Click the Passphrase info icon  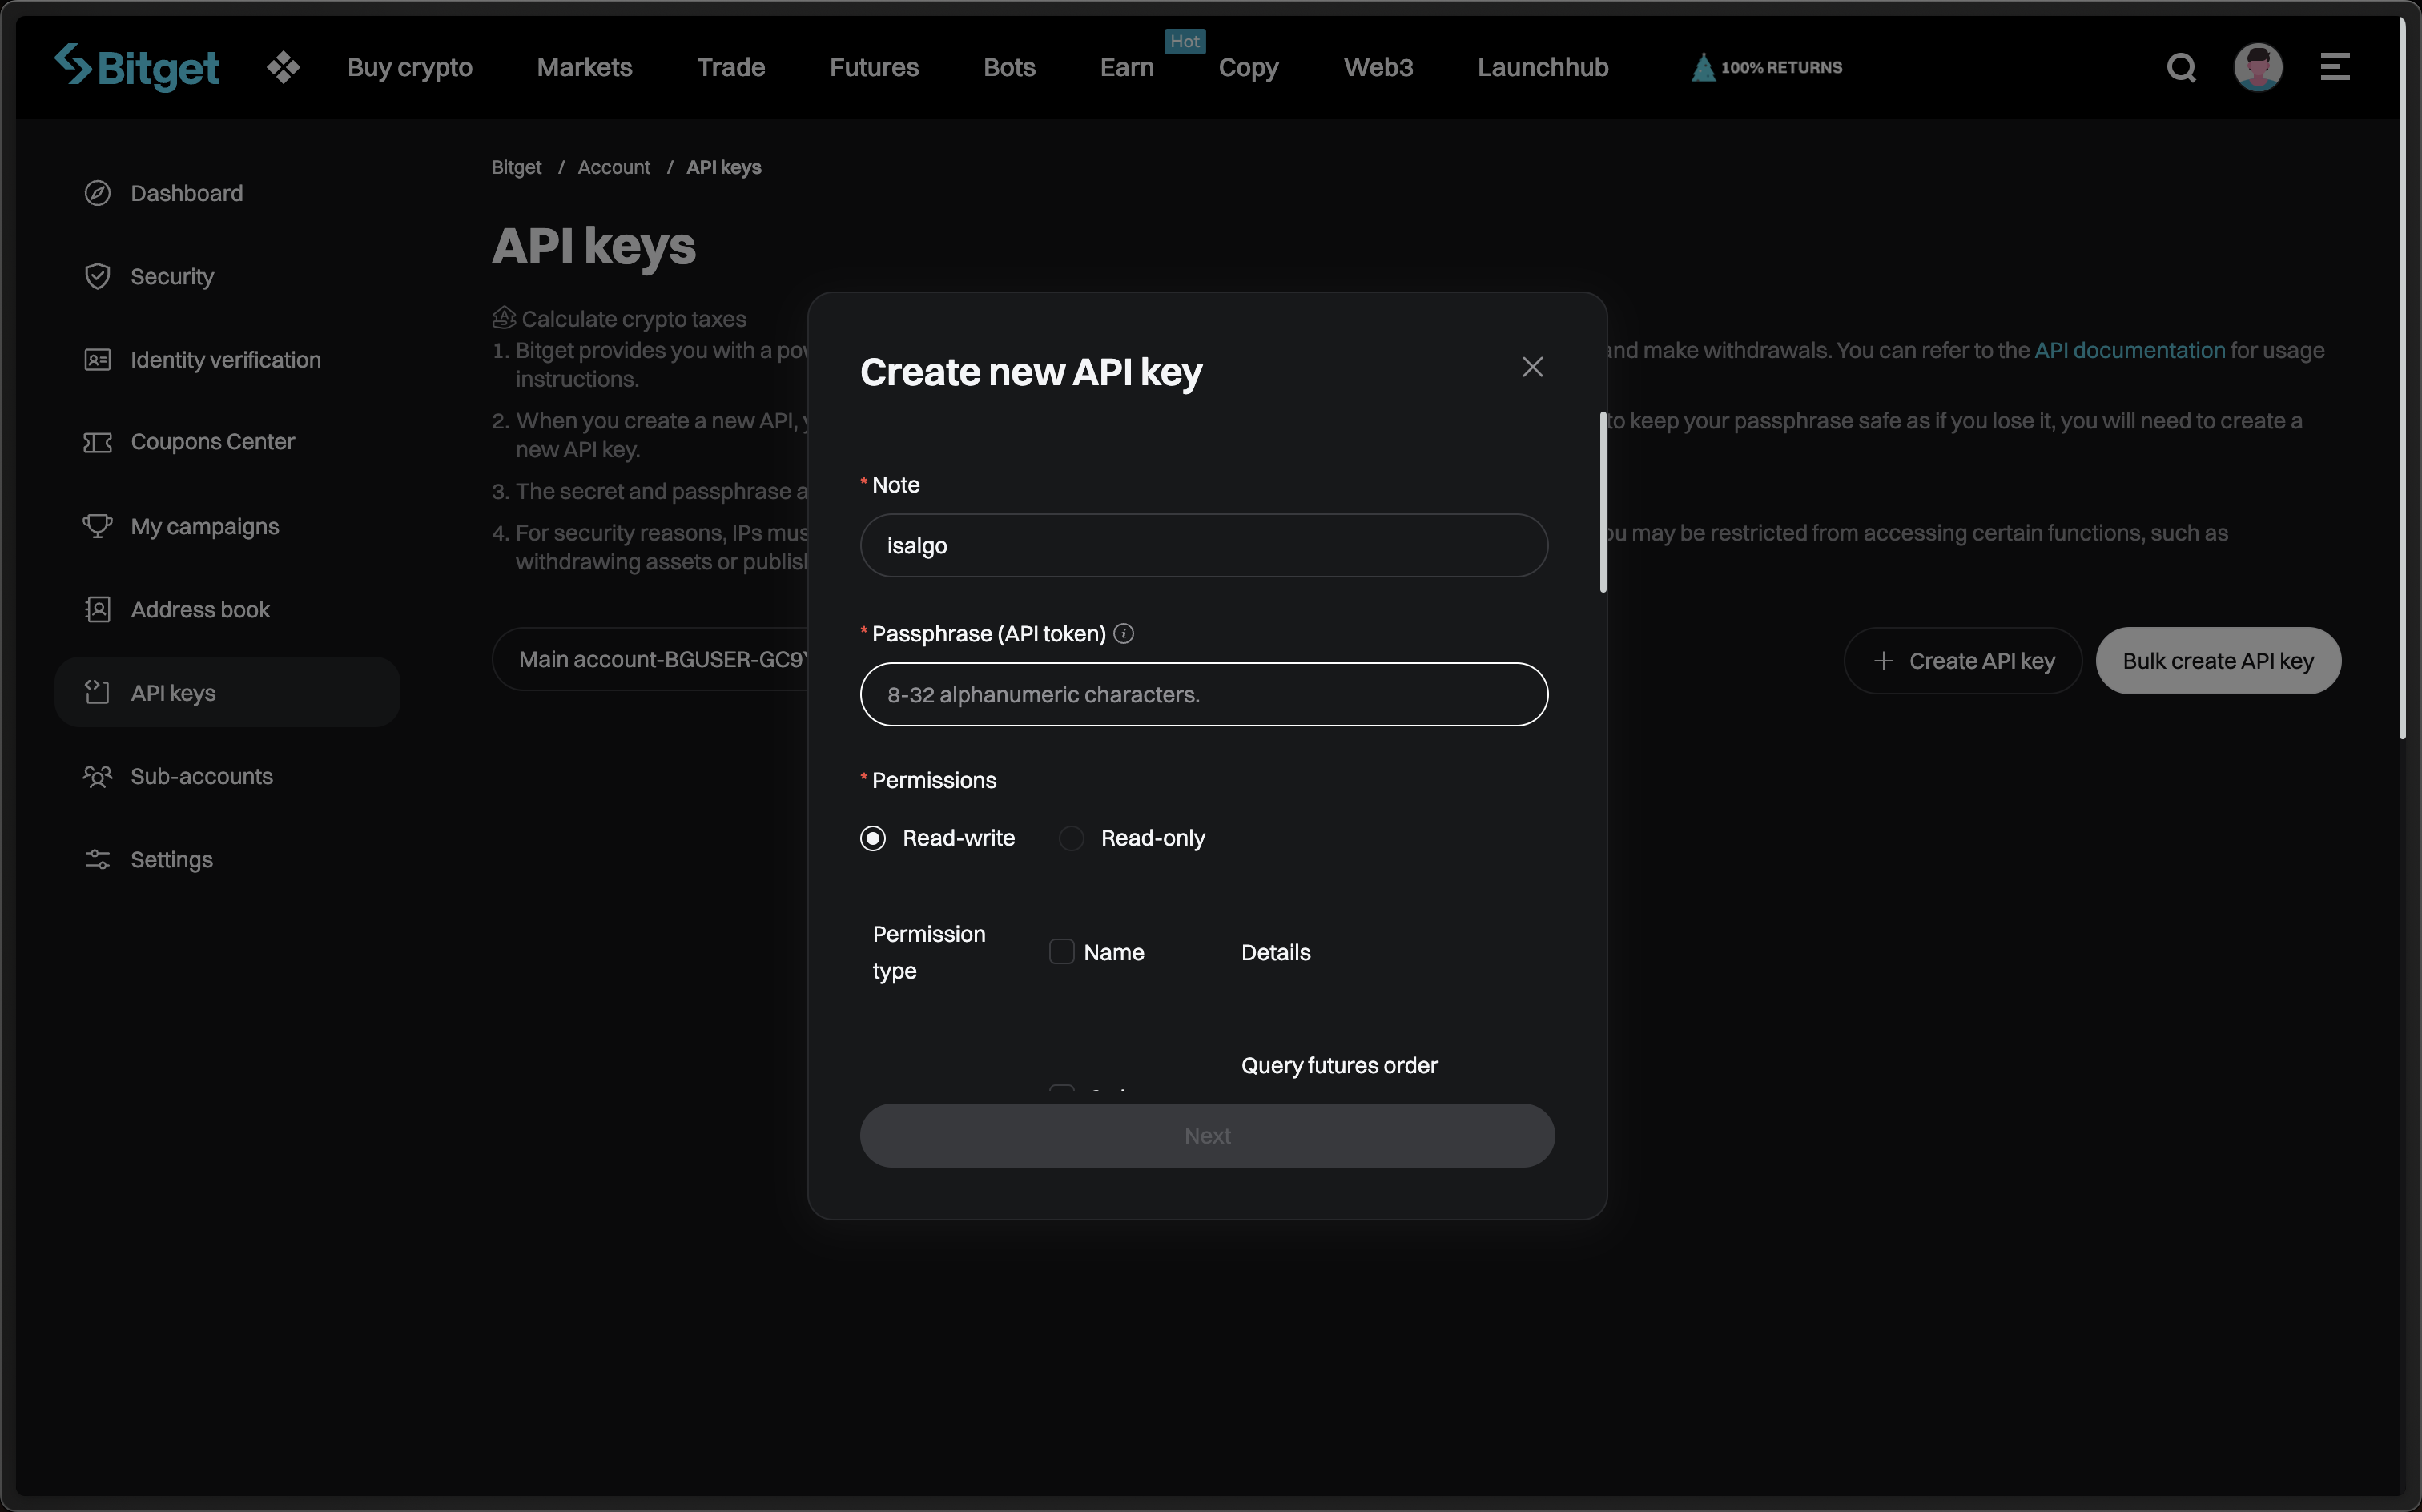coord(1124,634)
